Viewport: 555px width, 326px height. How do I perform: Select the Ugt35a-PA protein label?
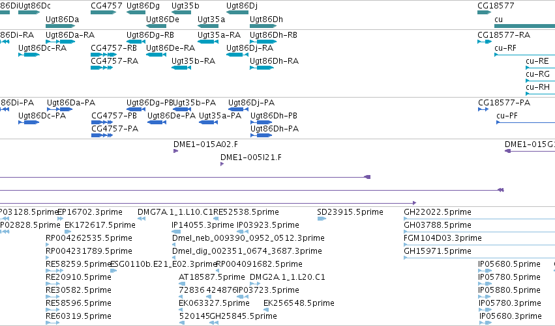coord(220,115)
